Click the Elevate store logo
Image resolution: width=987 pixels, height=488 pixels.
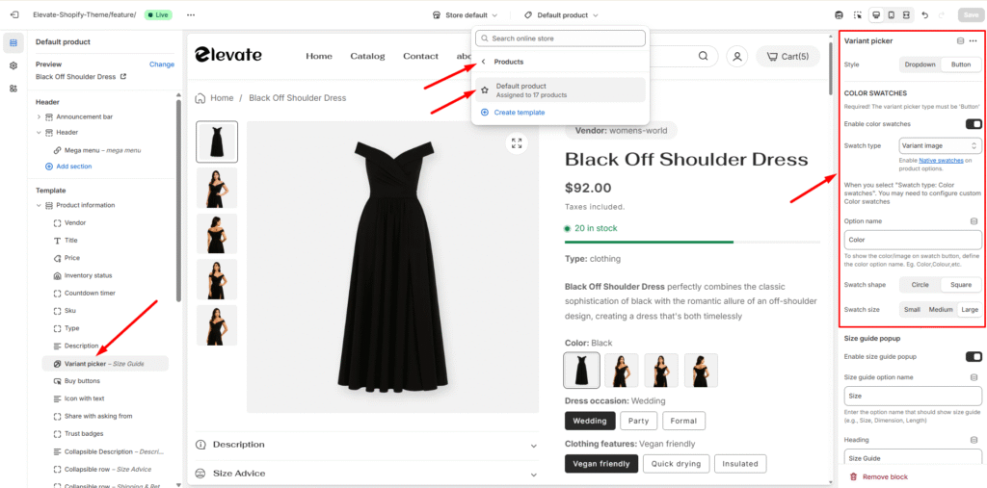point(227,55)
